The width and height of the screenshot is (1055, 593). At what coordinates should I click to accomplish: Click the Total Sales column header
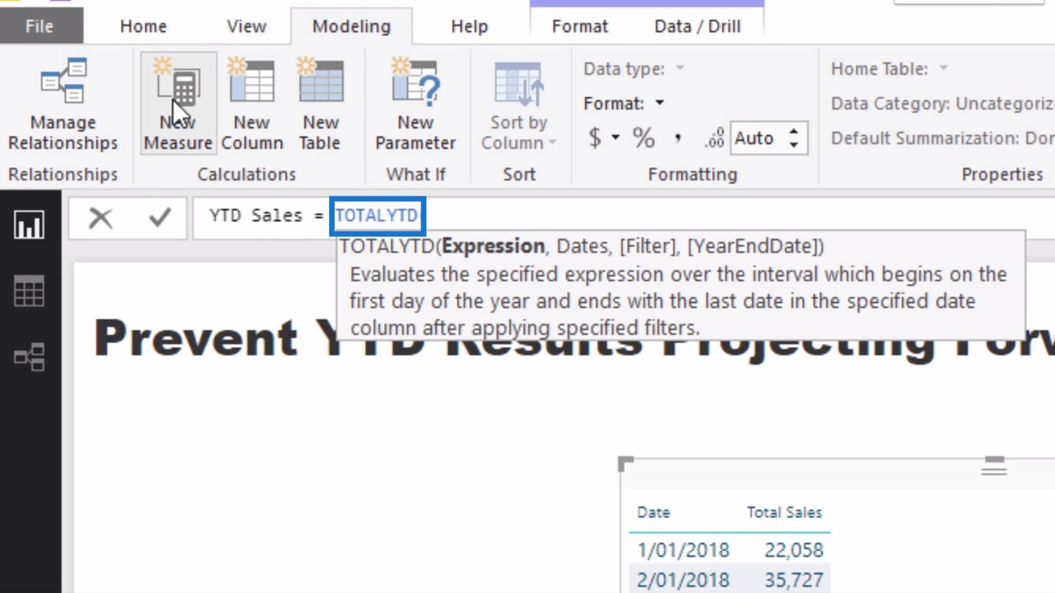coord(784,513)
